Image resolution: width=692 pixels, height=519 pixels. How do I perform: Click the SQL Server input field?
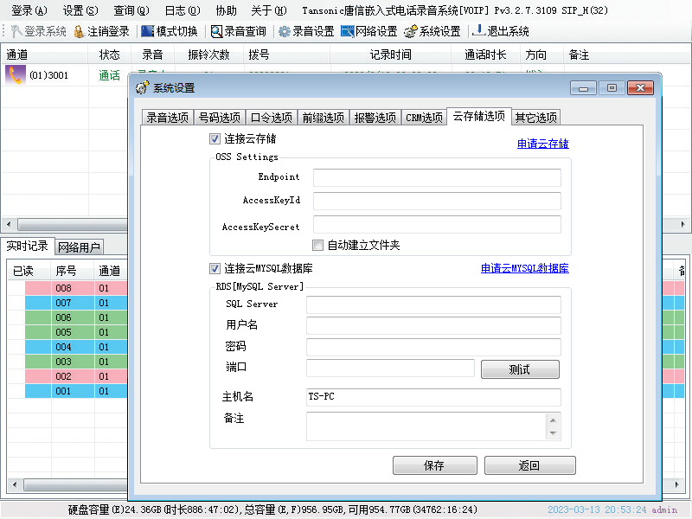(433, 305)
